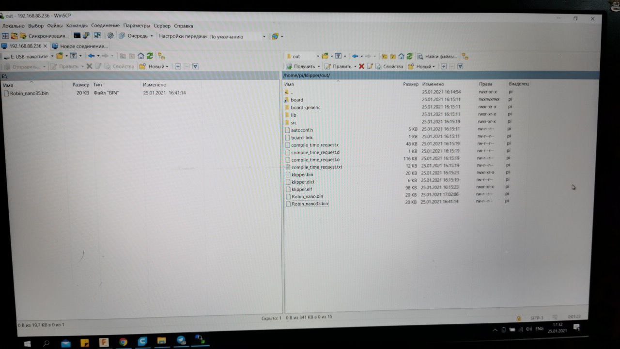Screen dimensions: 620x349
Task: Open the Справка menu
Action: tap(183, 26)
